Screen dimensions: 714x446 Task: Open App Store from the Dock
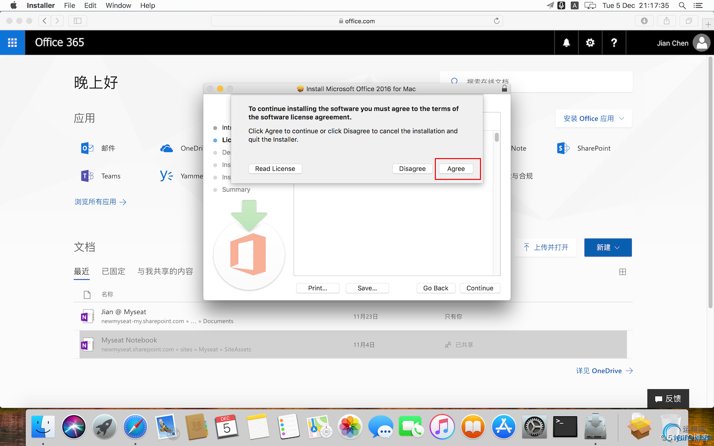click(504, 427)
